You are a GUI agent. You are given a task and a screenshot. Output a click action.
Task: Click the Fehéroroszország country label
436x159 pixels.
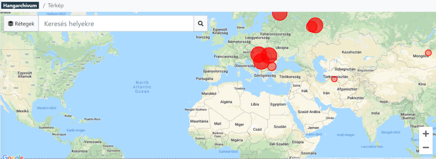[x=275, y=34]
